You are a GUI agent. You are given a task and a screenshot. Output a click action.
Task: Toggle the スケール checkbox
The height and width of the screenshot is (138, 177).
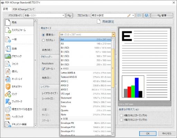point(43,69)
